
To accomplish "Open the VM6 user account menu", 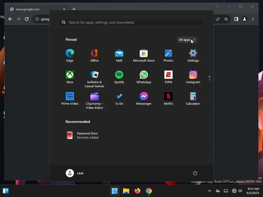I will coord(75,173).
